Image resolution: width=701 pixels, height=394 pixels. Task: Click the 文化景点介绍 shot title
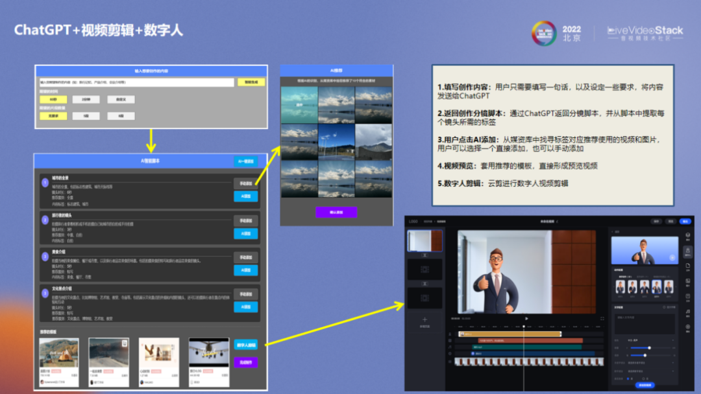[62, 288]
